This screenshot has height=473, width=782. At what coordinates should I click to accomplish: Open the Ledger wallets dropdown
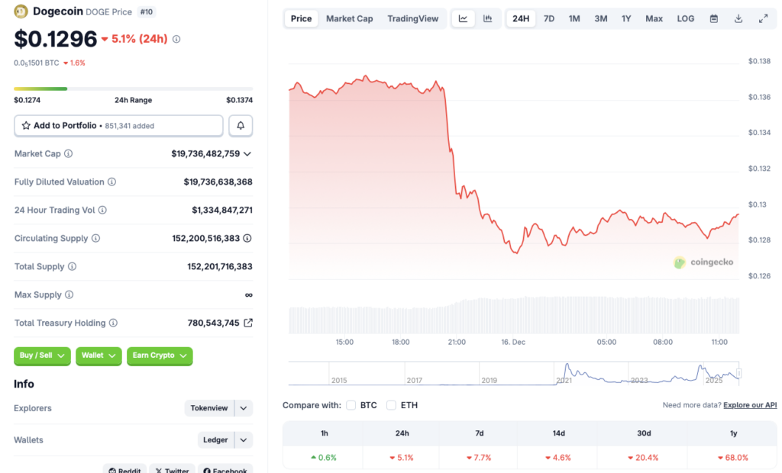point(225,440)
